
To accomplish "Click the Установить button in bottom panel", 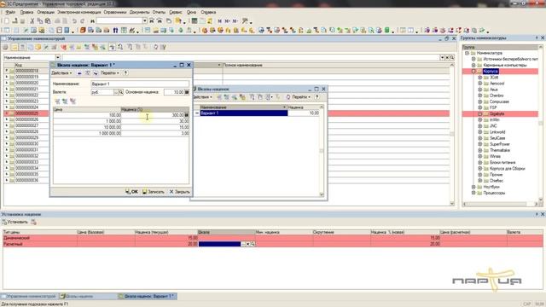I will point(15,222).
